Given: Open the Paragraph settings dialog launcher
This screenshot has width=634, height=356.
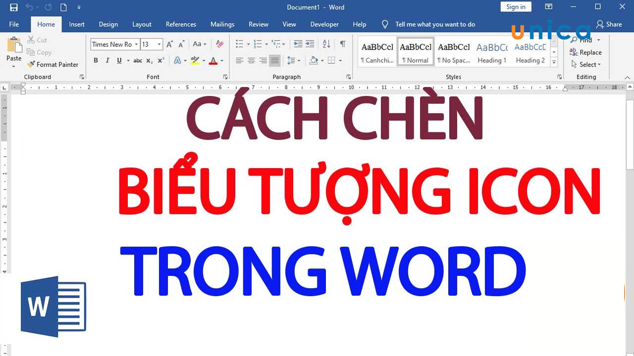Looking at the screenshot, I should click(x=349, y=77).
